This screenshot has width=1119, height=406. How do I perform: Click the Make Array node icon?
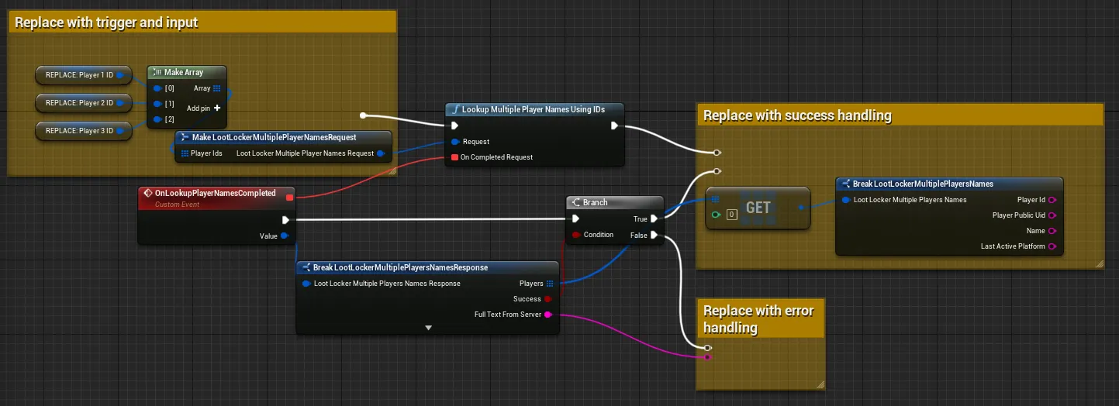tap(157, 72)
